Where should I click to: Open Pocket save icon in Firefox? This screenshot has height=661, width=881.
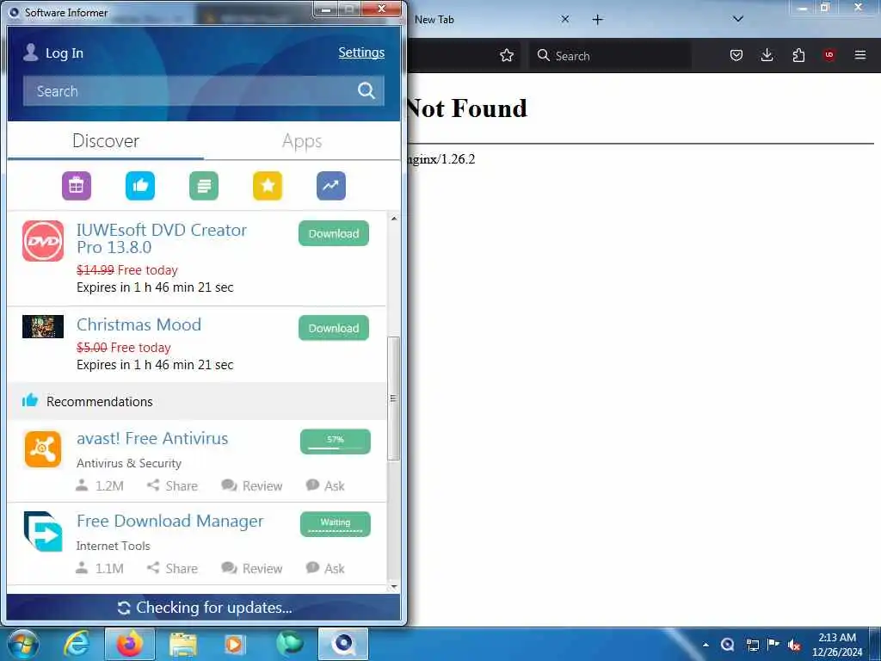[x=736, y=55]
